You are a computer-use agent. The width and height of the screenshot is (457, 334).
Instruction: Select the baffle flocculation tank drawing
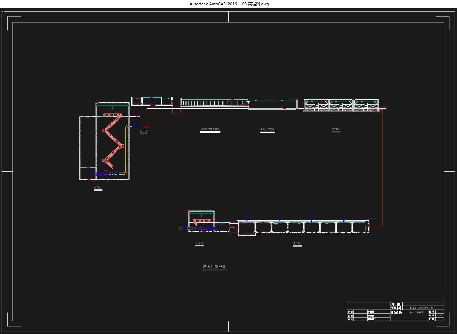point(214,102)
